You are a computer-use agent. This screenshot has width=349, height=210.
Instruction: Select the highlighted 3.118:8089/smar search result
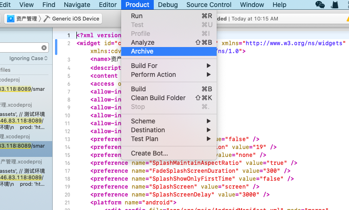pos(26,149)
